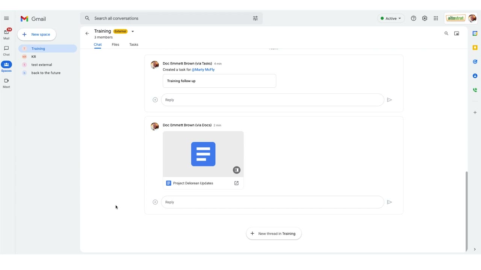Open the back to the future space

click(x=48, y=73)
